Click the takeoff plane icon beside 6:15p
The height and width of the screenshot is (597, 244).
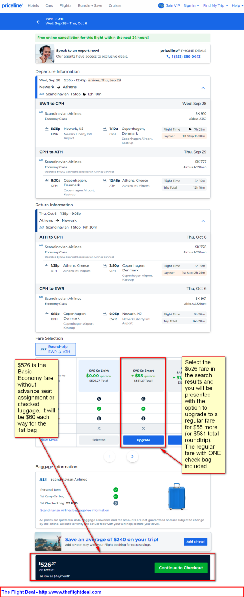(47, 314)
